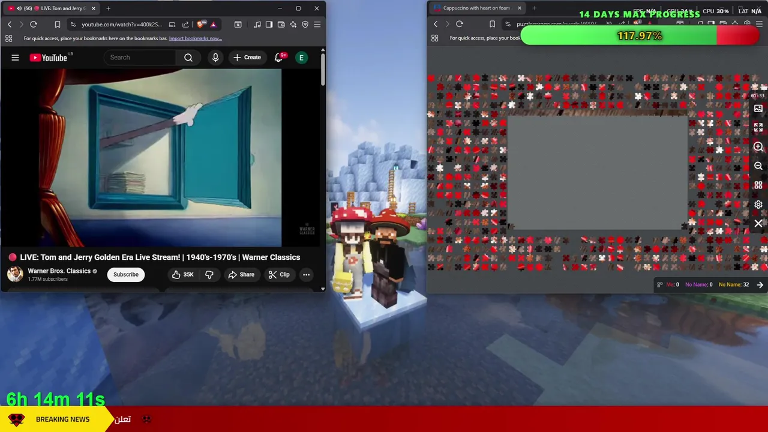The height and width of the screenshot is (432, 768).
Task: Dislike the live stream video
Action: tap(209, 274)
